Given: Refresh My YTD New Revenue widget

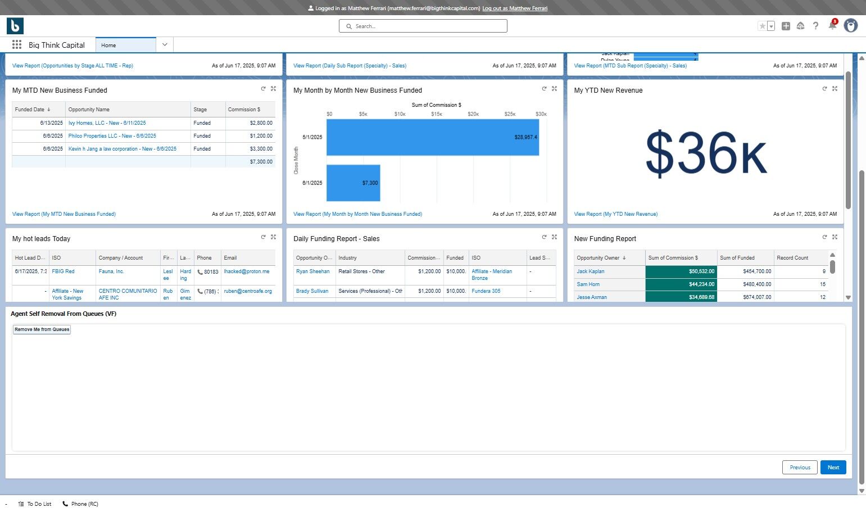Looking at the screenshot, I should (824, 88).
